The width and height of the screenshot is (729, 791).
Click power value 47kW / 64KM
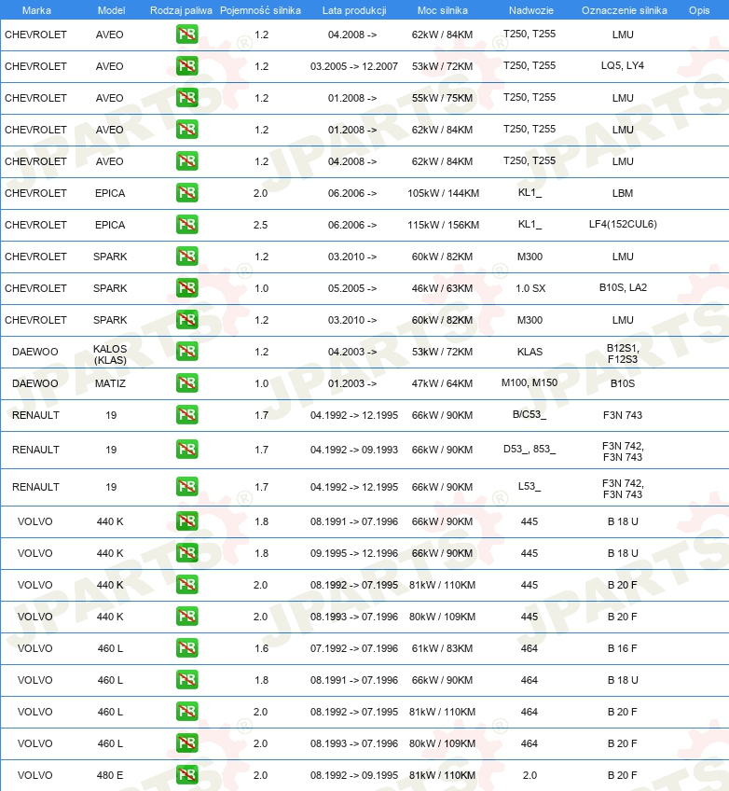tap(442, 383)
